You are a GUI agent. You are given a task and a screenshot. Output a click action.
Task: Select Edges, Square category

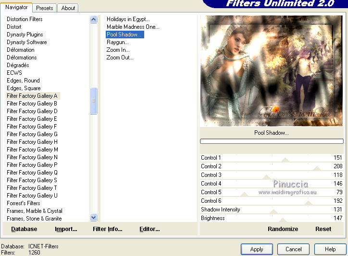pyautogui.click(x=24, y=88)
